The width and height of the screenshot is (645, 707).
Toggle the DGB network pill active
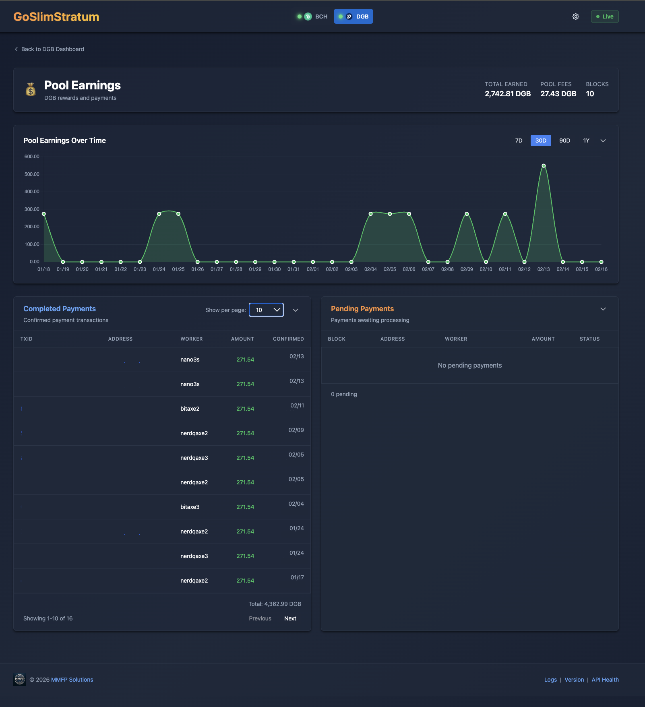pyautogui.click(x=354, y=17)
